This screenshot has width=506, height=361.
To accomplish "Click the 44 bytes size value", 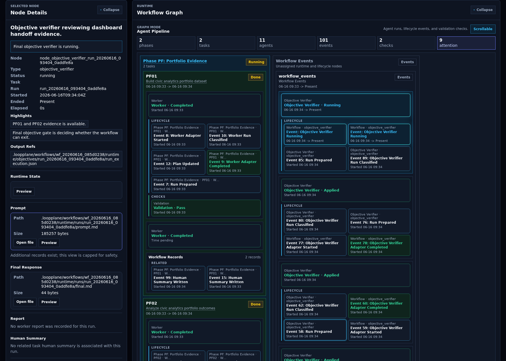I will [50, 293].
